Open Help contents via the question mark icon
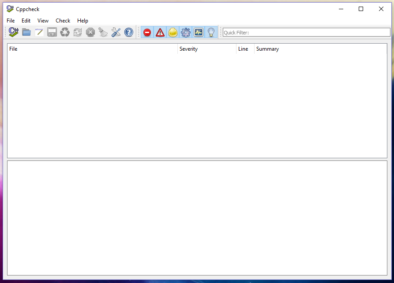 129,32
